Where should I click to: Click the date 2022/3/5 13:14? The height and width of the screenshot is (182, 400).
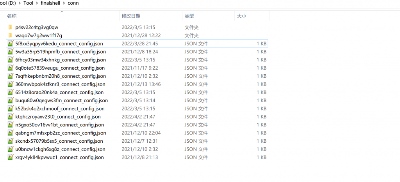(139, 100)
